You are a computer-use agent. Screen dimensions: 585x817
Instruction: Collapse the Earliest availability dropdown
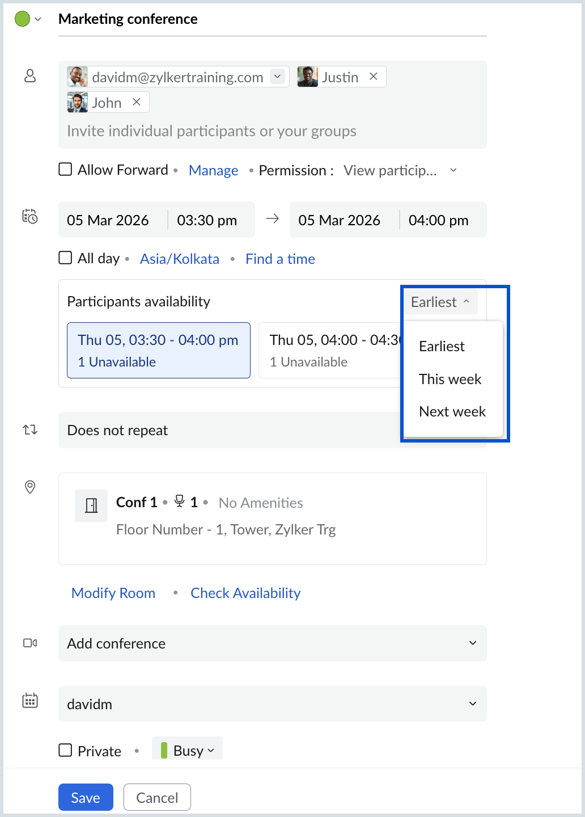(x=440, y=302)
